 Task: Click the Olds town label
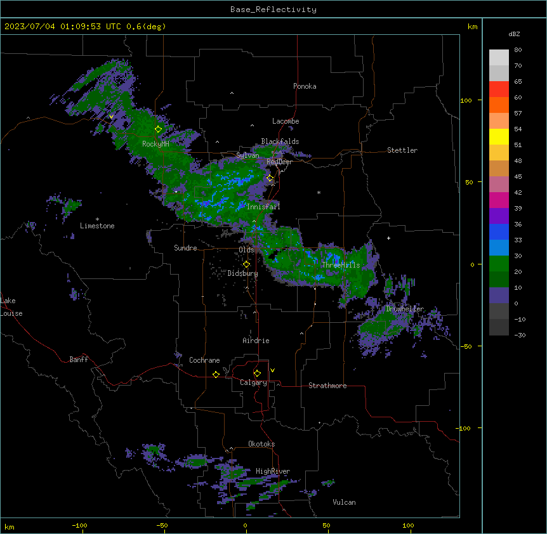[x=246, y=250]
